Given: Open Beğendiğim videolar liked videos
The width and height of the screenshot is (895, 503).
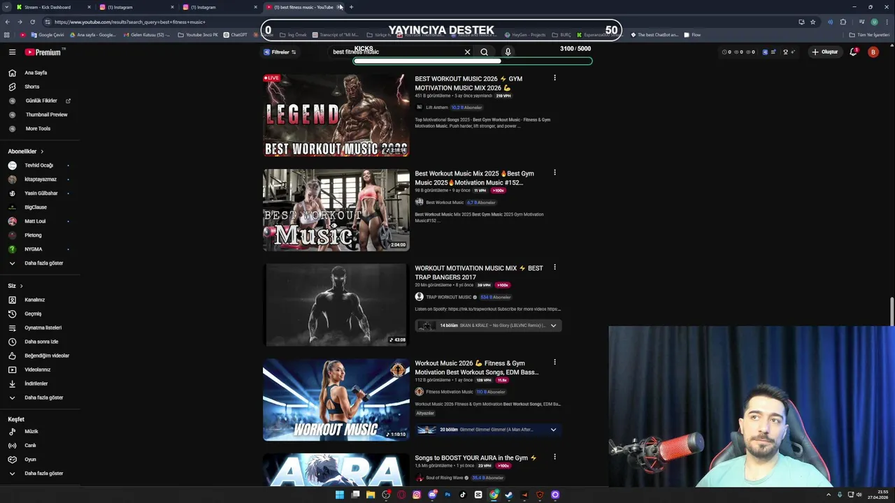Looking at the screenshot, I should (47, 356).
